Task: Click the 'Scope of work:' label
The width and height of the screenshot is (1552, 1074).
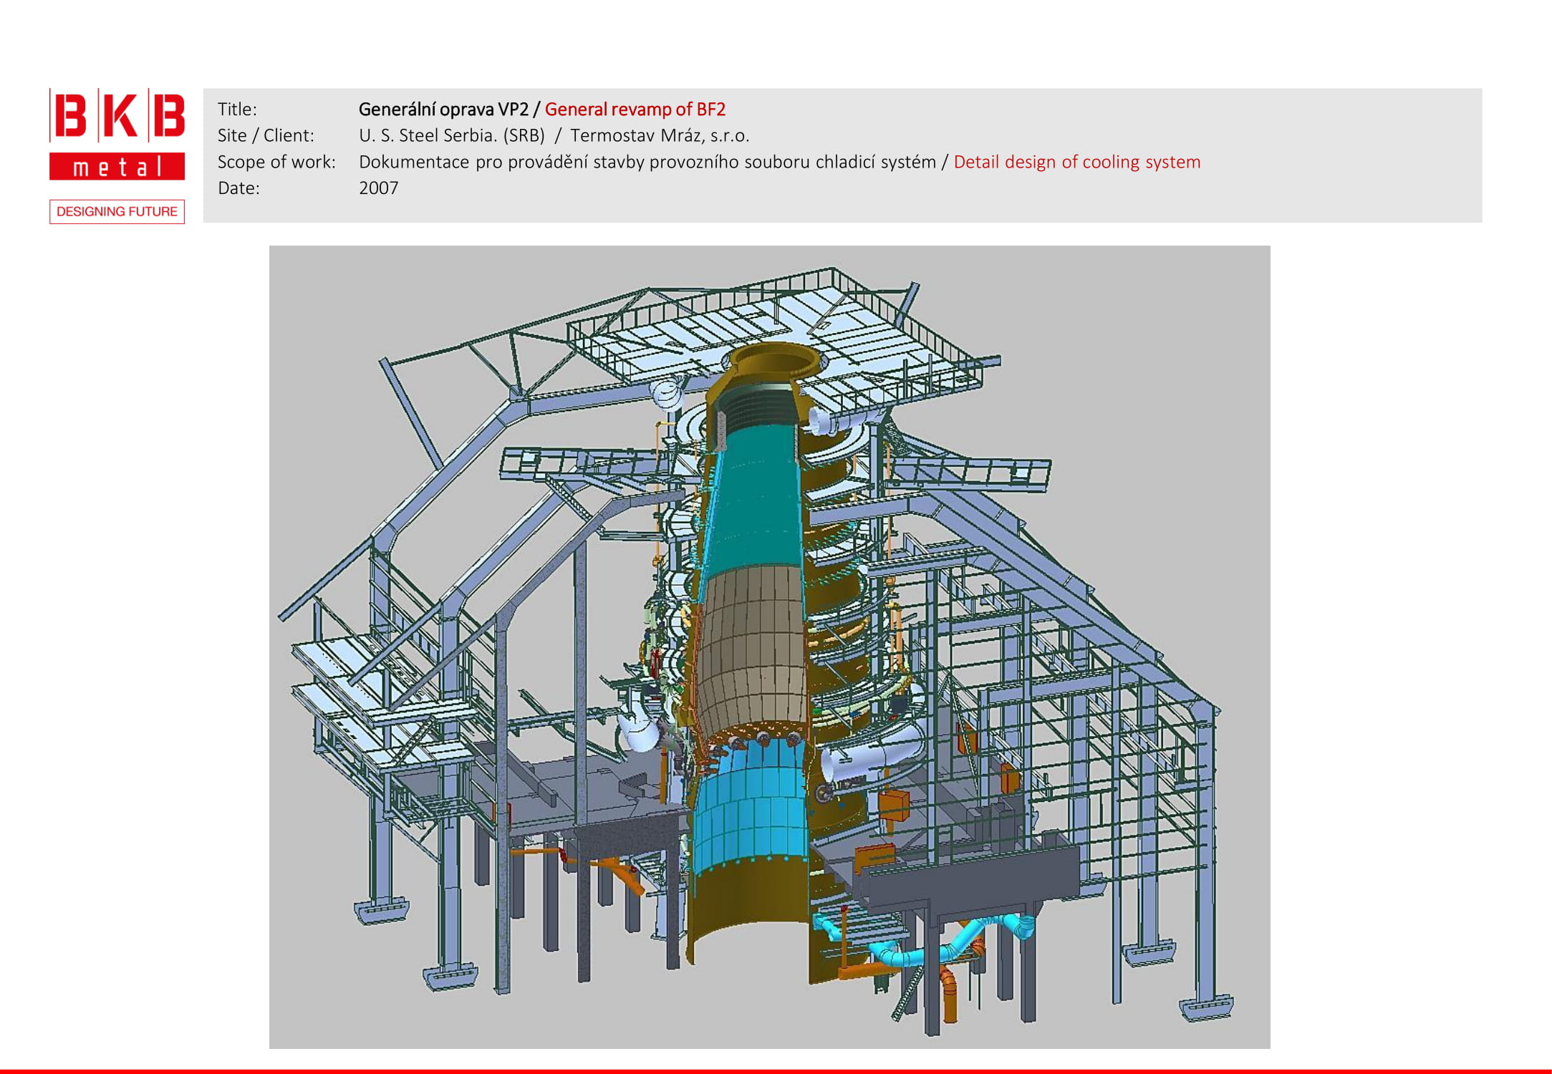Action: coord(276,162)
